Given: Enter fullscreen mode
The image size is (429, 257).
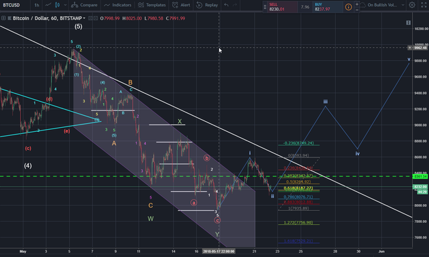Looking at the screenshot, I should [x=424, y=5].
